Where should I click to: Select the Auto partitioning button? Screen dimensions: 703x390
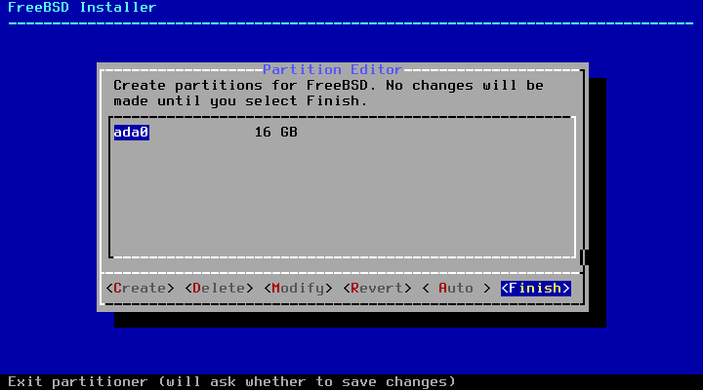(x=456, y=288)
